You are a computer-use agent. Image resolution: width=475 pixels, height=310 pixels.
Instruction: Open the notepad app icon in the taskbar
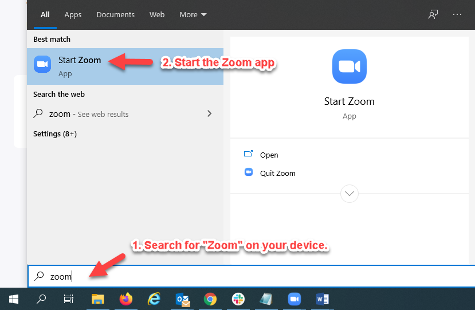(x=266, y=299)
